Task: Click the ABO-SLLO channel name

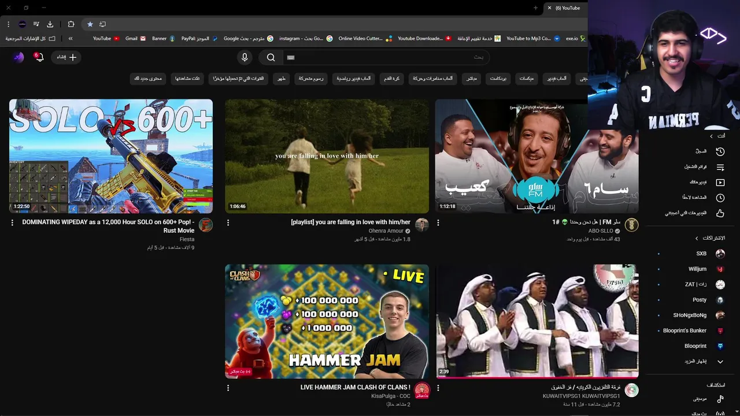Action: click(601, 231)
